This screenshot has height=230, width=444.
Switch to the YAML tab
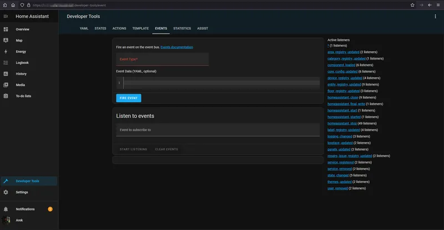(84, 28)
